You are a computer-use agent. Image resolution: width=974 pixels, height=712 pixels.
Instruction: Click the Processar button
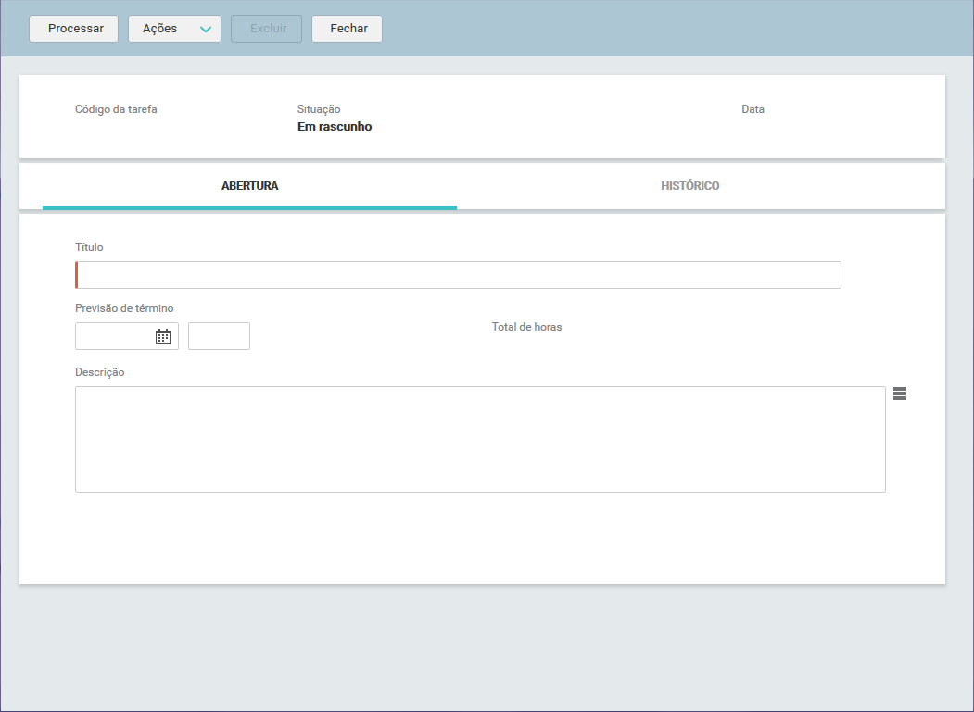pyautogui.click(x=74, y=29)
